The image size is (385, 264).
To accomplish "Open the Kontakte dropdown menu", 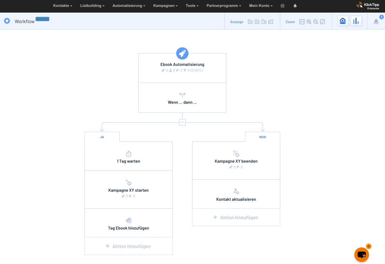I will [x=63, y=6].
